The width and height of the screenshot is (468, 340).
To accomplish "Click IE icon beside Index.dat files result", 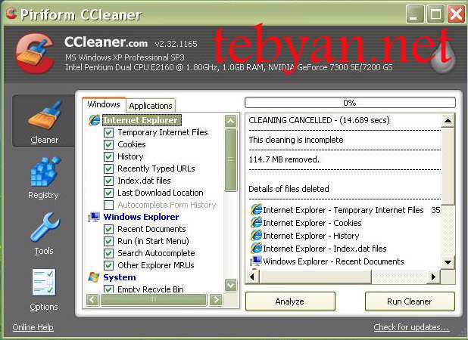I will tap(256, 249).
